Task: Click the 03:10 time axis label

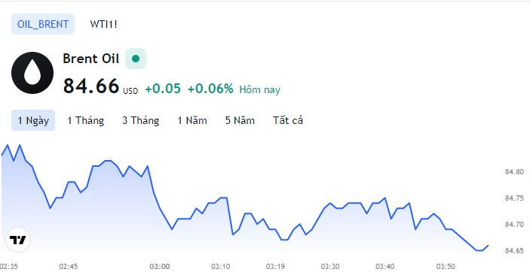Action: [x=221, y=267]
